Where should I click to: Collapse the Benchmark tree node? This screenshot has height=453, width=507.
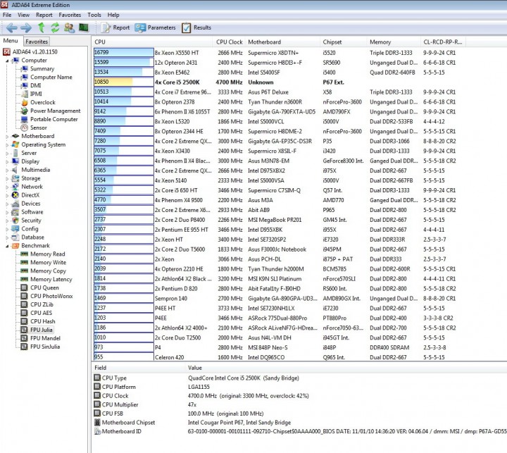click(x=7, y=246)
